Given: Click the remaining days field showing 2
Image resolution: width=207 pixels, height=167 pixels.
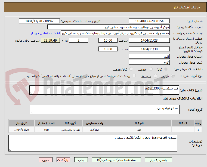Looking at the screenshot, I should point(79,41).
